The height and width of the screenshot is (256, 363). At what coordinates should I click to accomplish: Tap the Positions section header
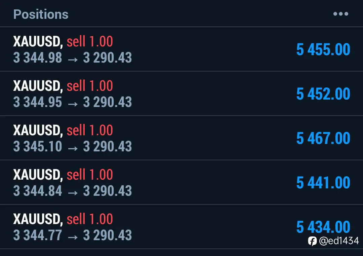[x=41, y=14]
